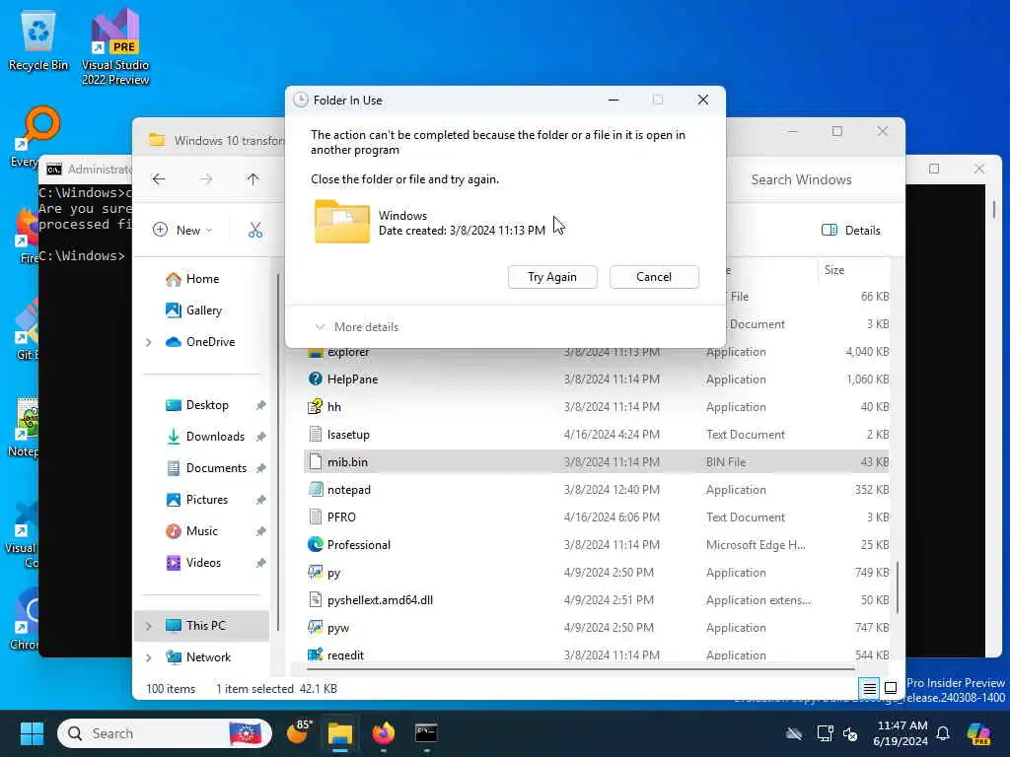Screen dimensions: 1010x757
Task: Click the Windows folder icon in dialog
Action: pos(342,222)
